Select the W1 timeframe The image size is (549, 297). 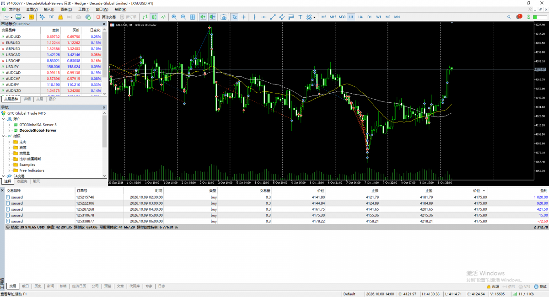pos(379,17)
